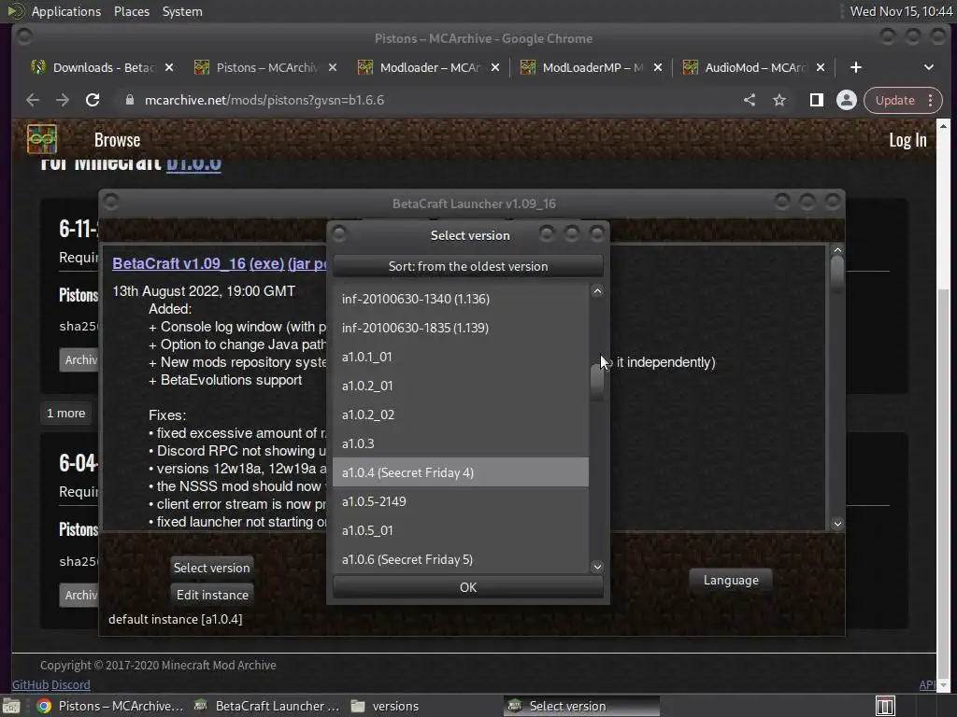Choose version a1.0.2_01 in list
957x717 pixels.
click(460, 386)
